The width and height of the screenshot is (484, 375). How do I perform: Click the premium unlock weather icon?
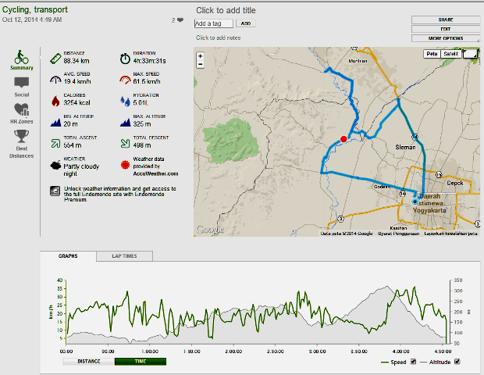53,190
